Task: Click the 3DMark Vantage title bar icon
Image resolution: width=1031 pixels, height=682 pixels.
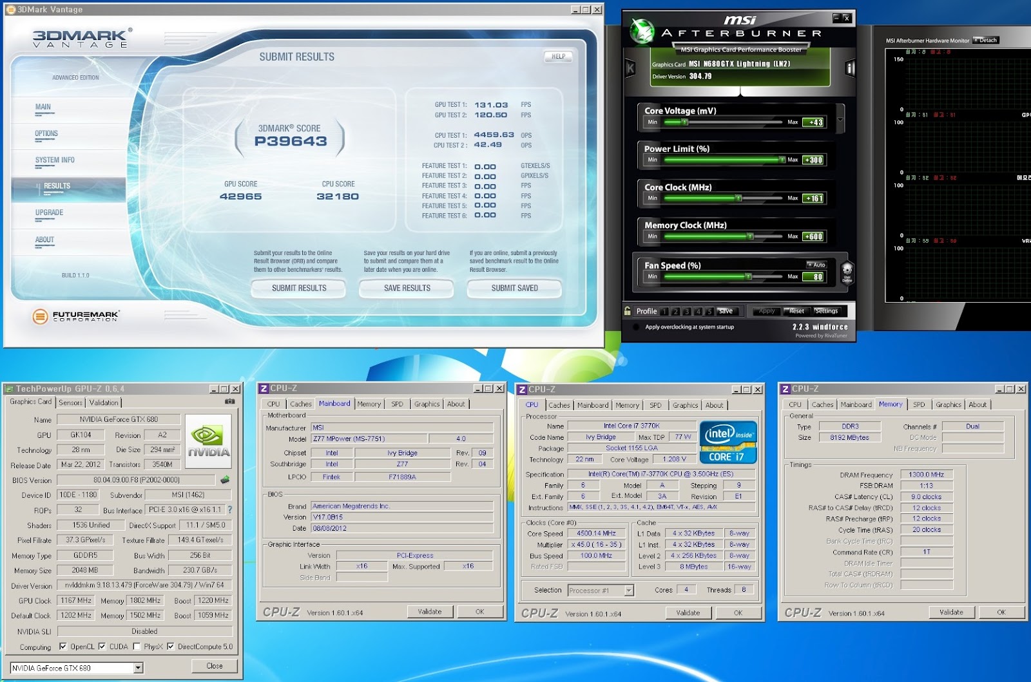Action: click(x=10, y=10)
